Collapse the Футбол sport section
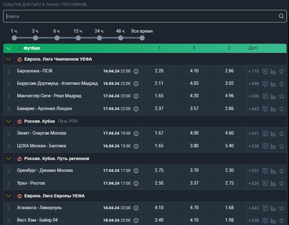This screenshot has height=225, width=289. (8, 48)
